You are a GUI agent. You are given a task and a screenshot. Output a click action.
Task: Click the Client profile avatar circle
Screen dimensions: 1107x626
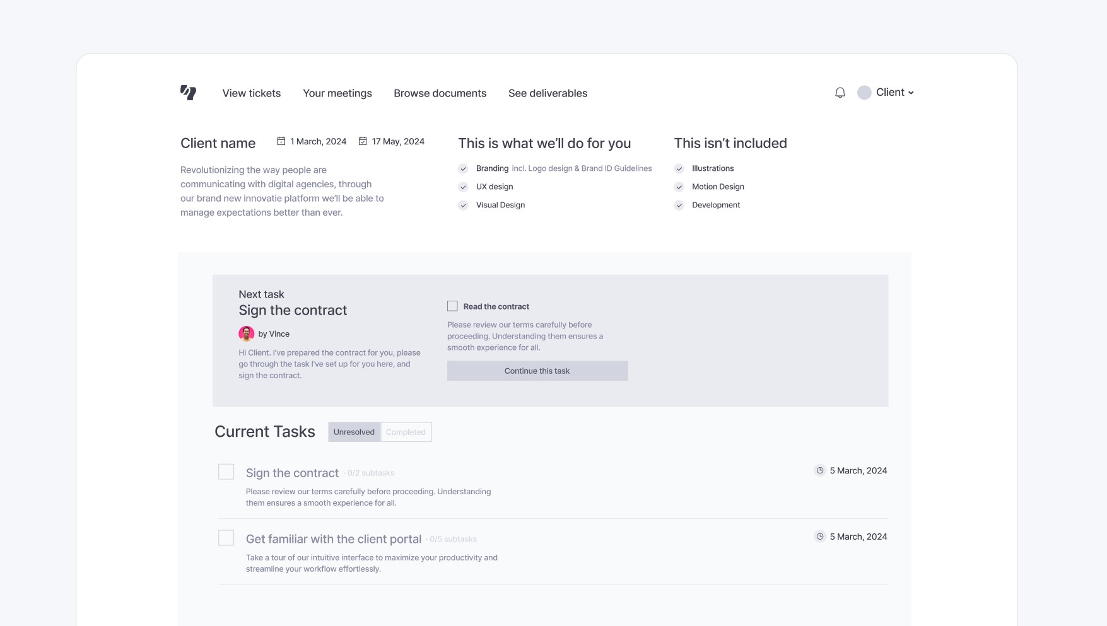pos(864,93)
